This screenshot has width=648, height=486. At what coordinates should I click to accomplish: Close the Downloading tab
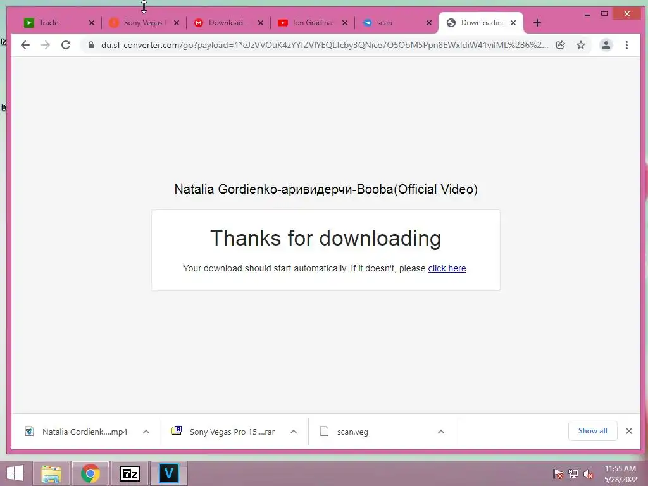coord(513,23)
